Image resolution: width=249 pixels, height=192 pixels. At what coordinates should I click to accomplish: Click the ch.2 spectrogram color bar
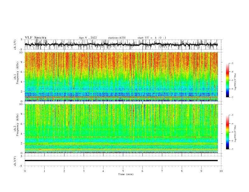[x=227, y=132]
